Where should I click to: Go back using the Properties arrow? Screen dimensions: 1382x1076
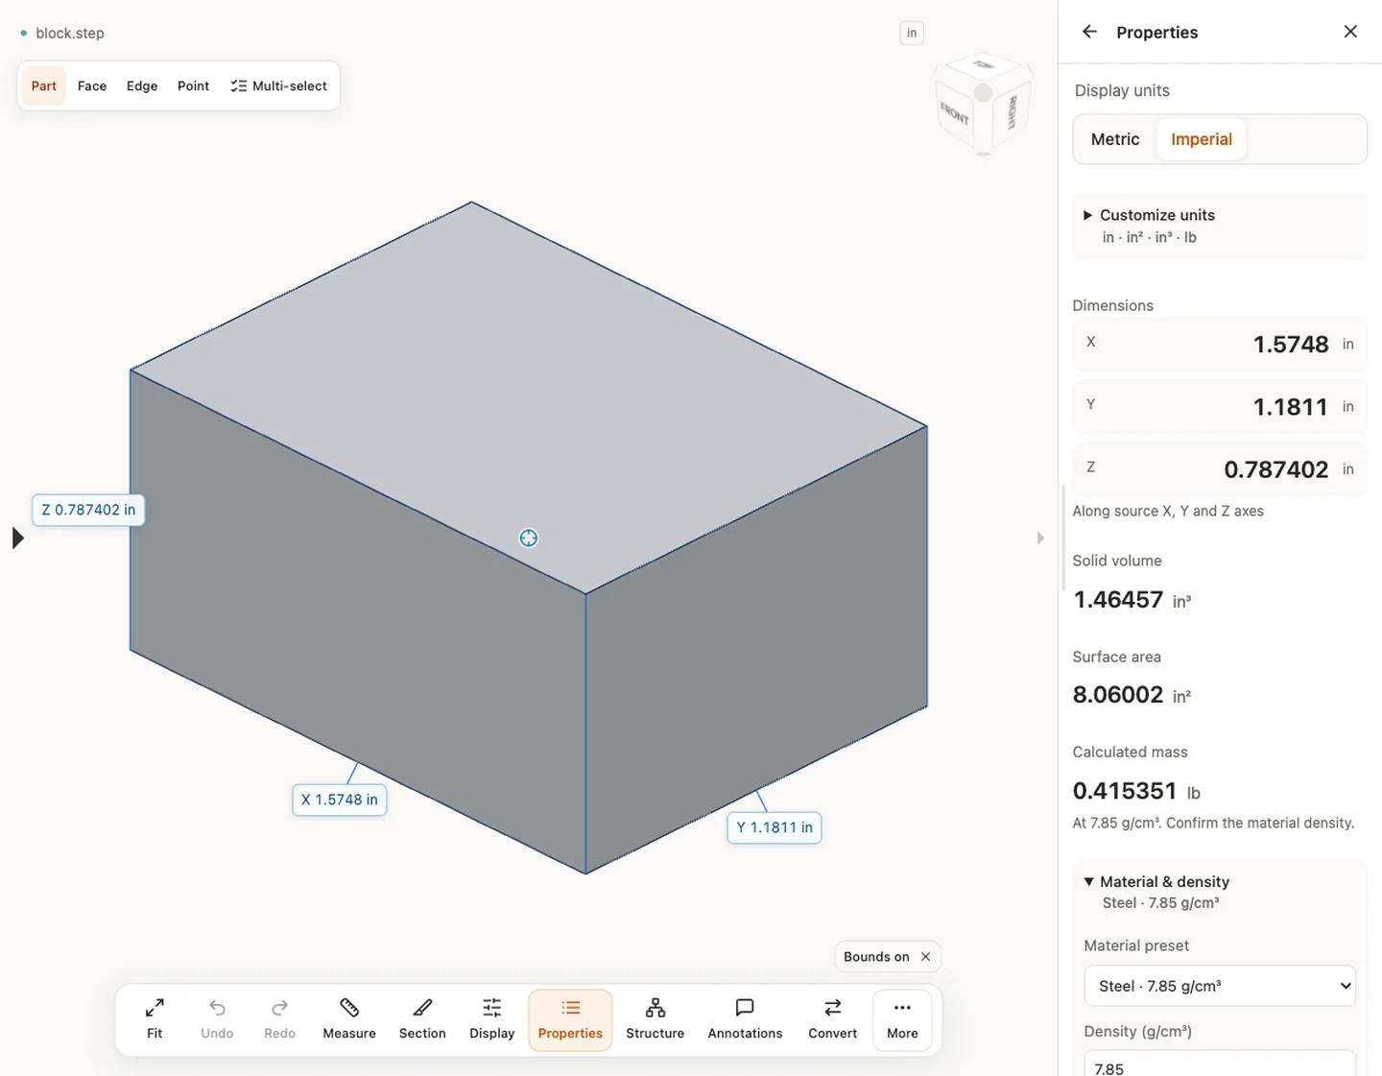click(1089, 32)
